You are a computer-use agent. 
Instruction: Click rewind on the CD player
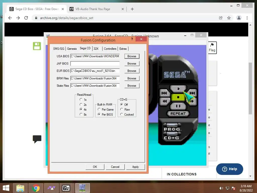(x=165, y=101)
